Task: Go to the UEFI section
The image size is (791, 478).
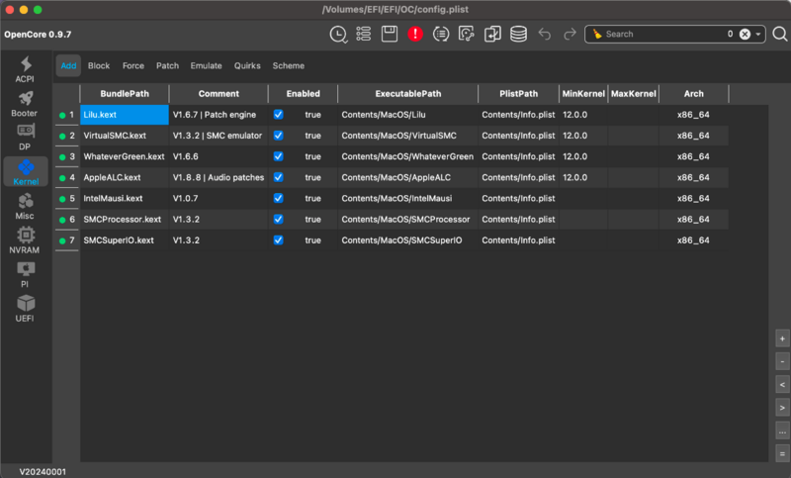Action: coord(25,309)
